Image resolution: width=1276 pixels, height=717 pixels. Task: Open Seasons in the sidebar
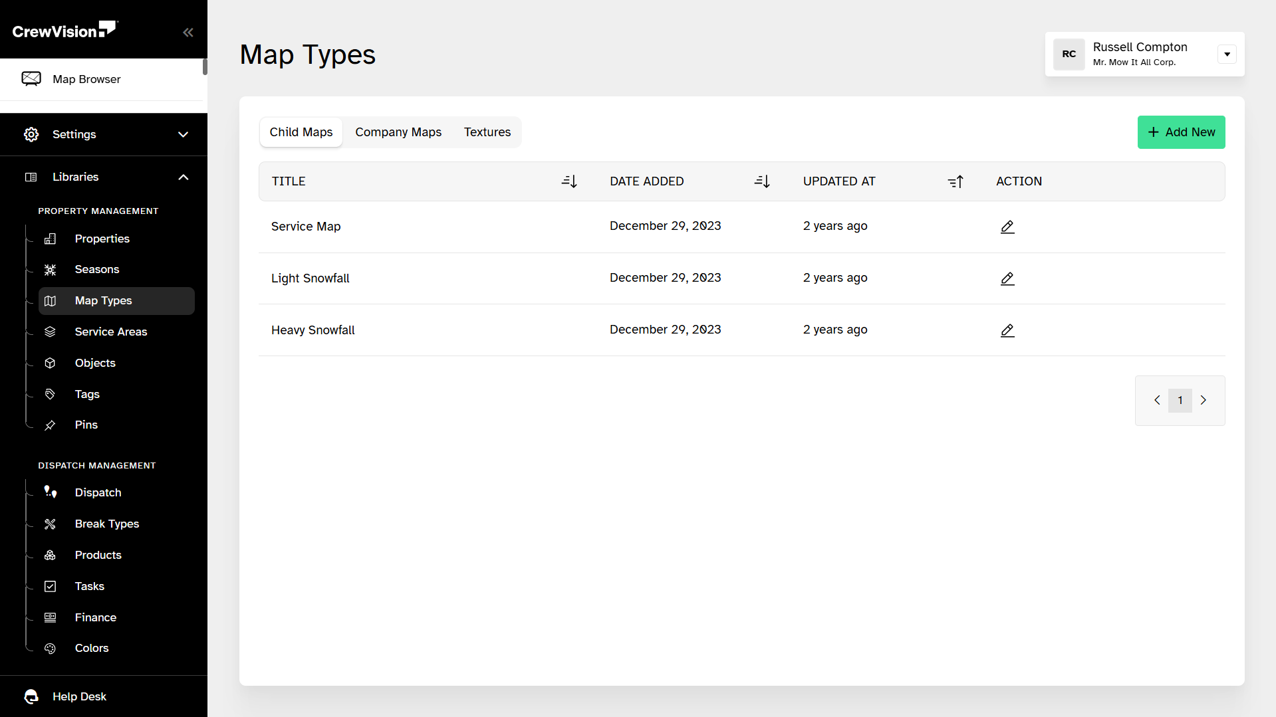click(x=97, y=269)
